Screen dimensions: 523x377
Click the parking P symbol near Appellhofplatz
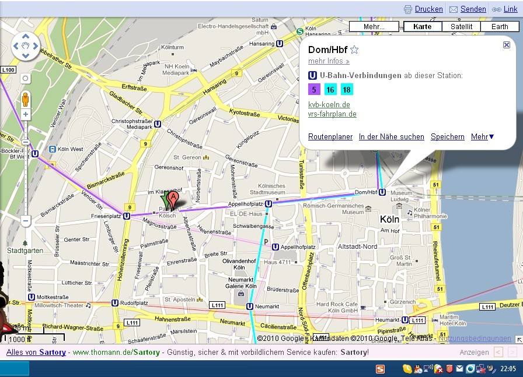pyautogui.click(x=266, y=242)
